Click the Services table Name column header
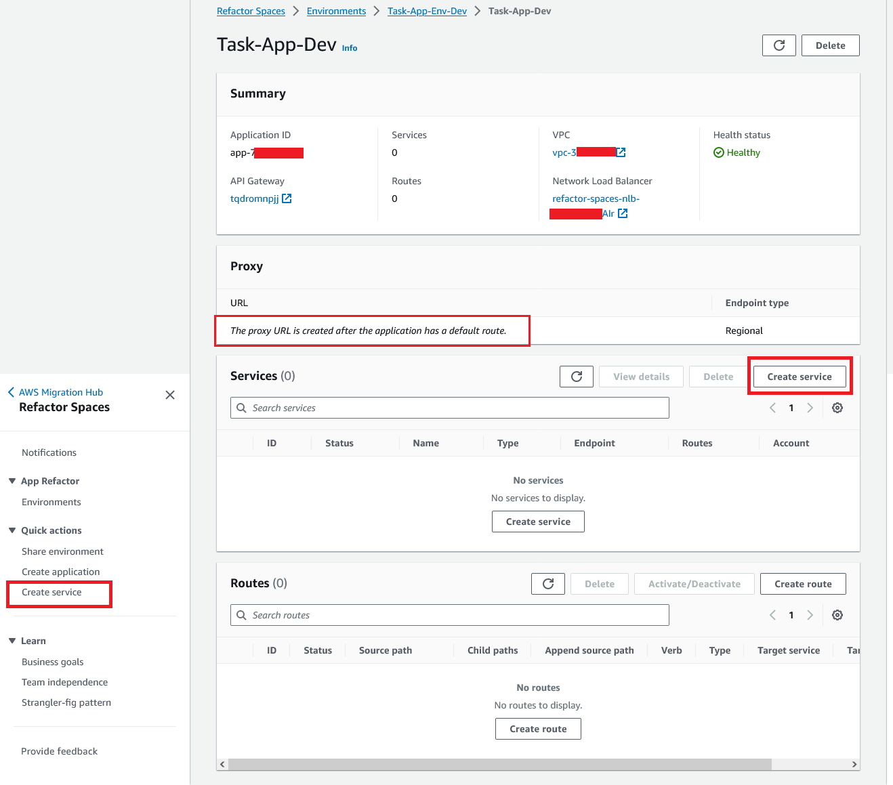This screenshot has height=785, width=893. tap(426, 443)
